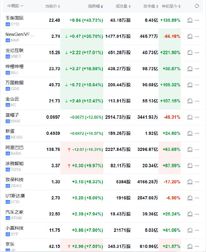The width and height of the screenshot is (206, 252).
Task: Expand the 中概股 category dropdown
Action: 15,6
